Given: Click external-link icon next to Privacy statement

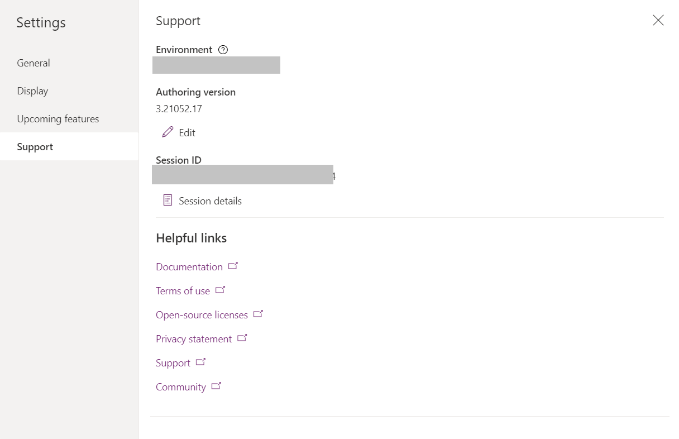Looking at the screenshot, I should [x=242, y=338].
